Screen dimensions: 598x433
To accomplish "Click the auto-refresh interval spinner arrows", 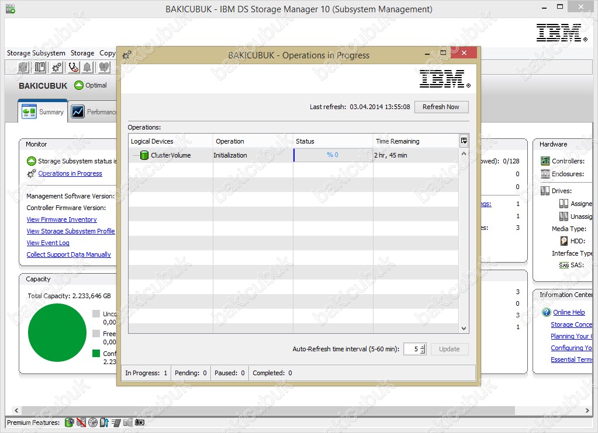I will pos(423,349).
